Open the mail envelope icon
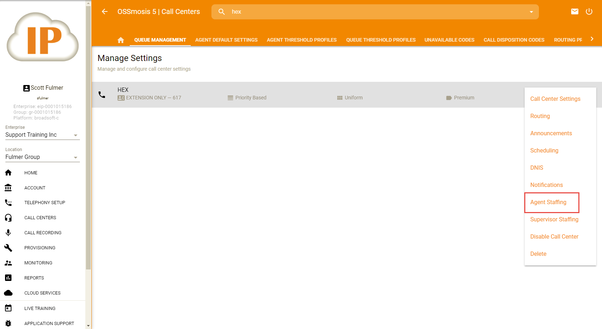602x329 pixels. [575, 11]
